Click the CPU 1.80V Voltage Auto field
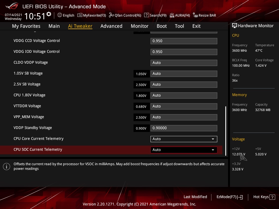 [x=184, y=96]
